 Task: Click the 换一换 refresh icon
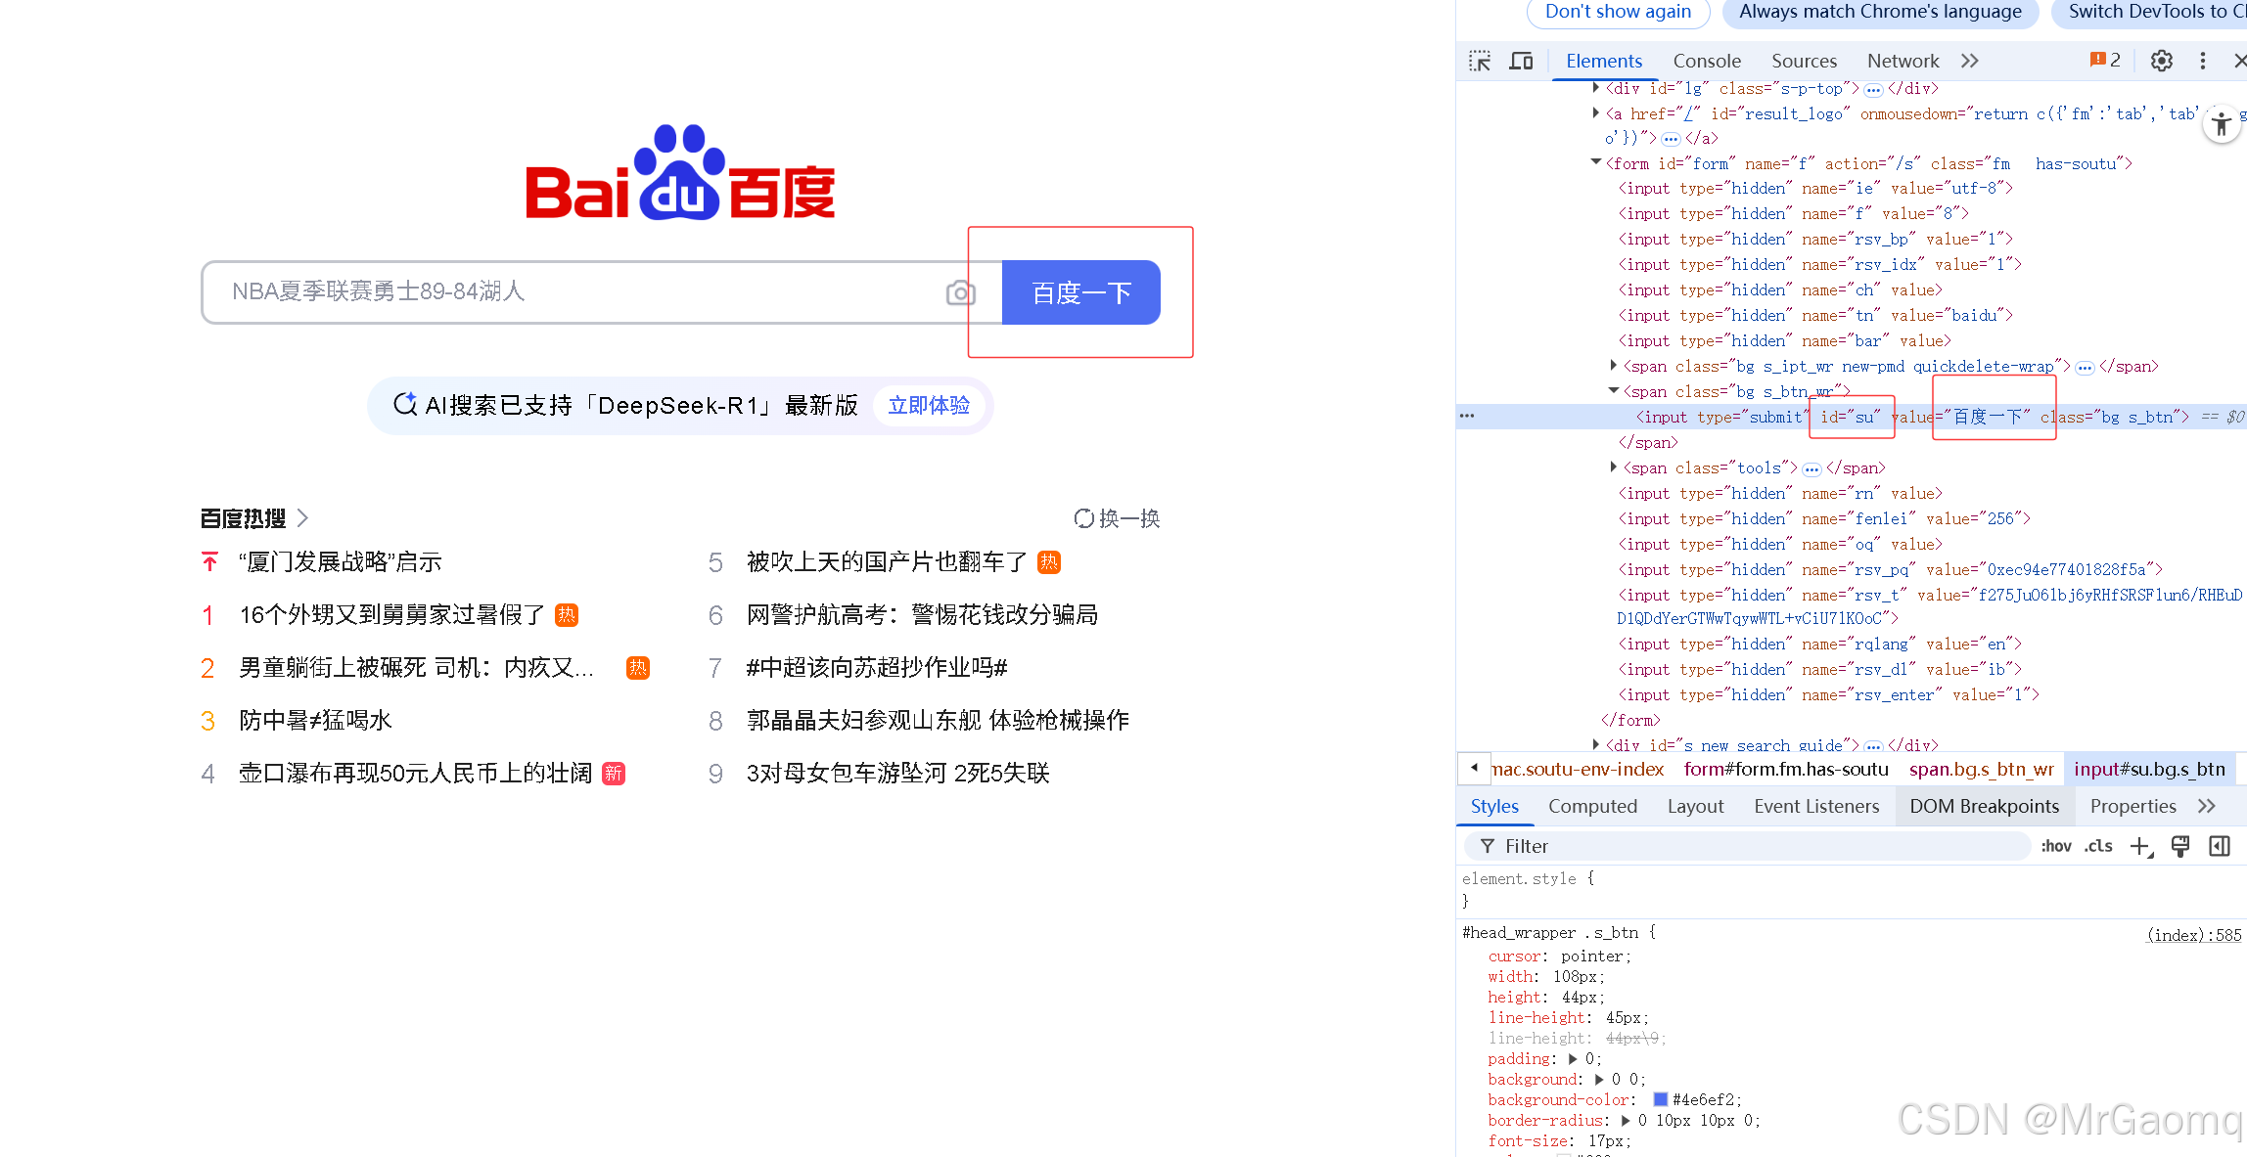[1083, 518]
